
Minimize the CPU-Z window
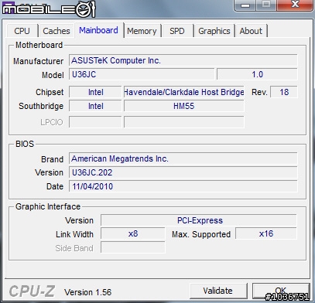(x=245, y=5)
